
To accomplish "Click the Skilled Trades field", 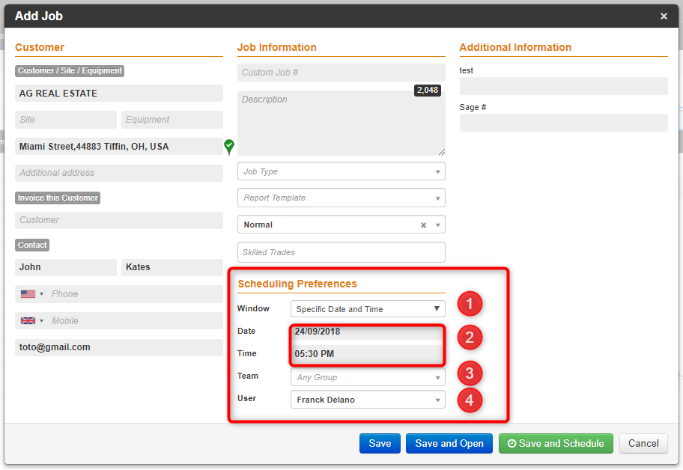I will (341, 252).
